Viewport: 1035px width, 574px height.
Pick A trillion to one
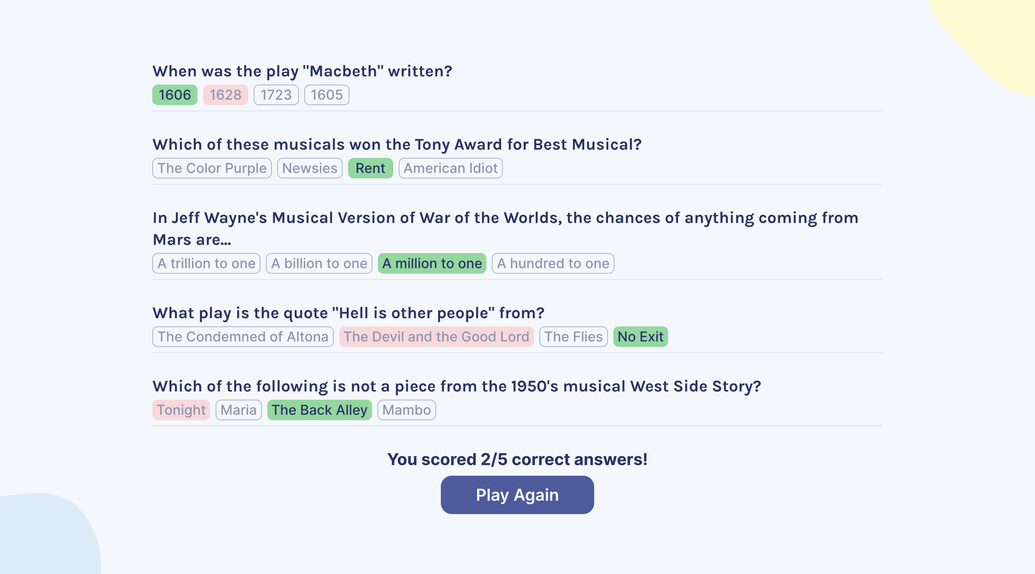[206, 263]
